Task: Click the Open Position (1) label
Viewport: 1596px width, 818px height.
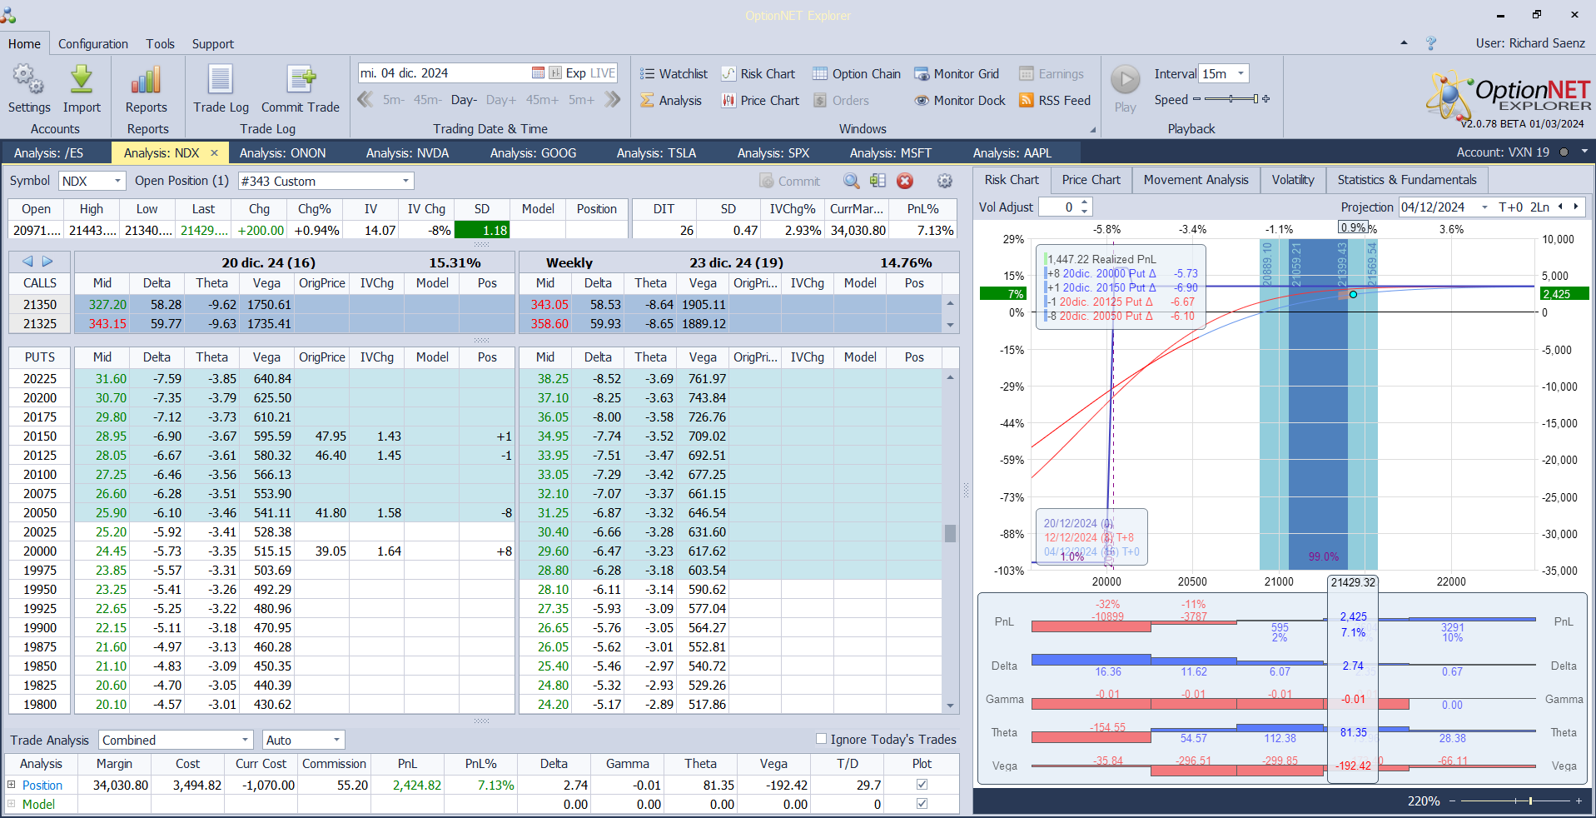Action: [x=181, y=181]
